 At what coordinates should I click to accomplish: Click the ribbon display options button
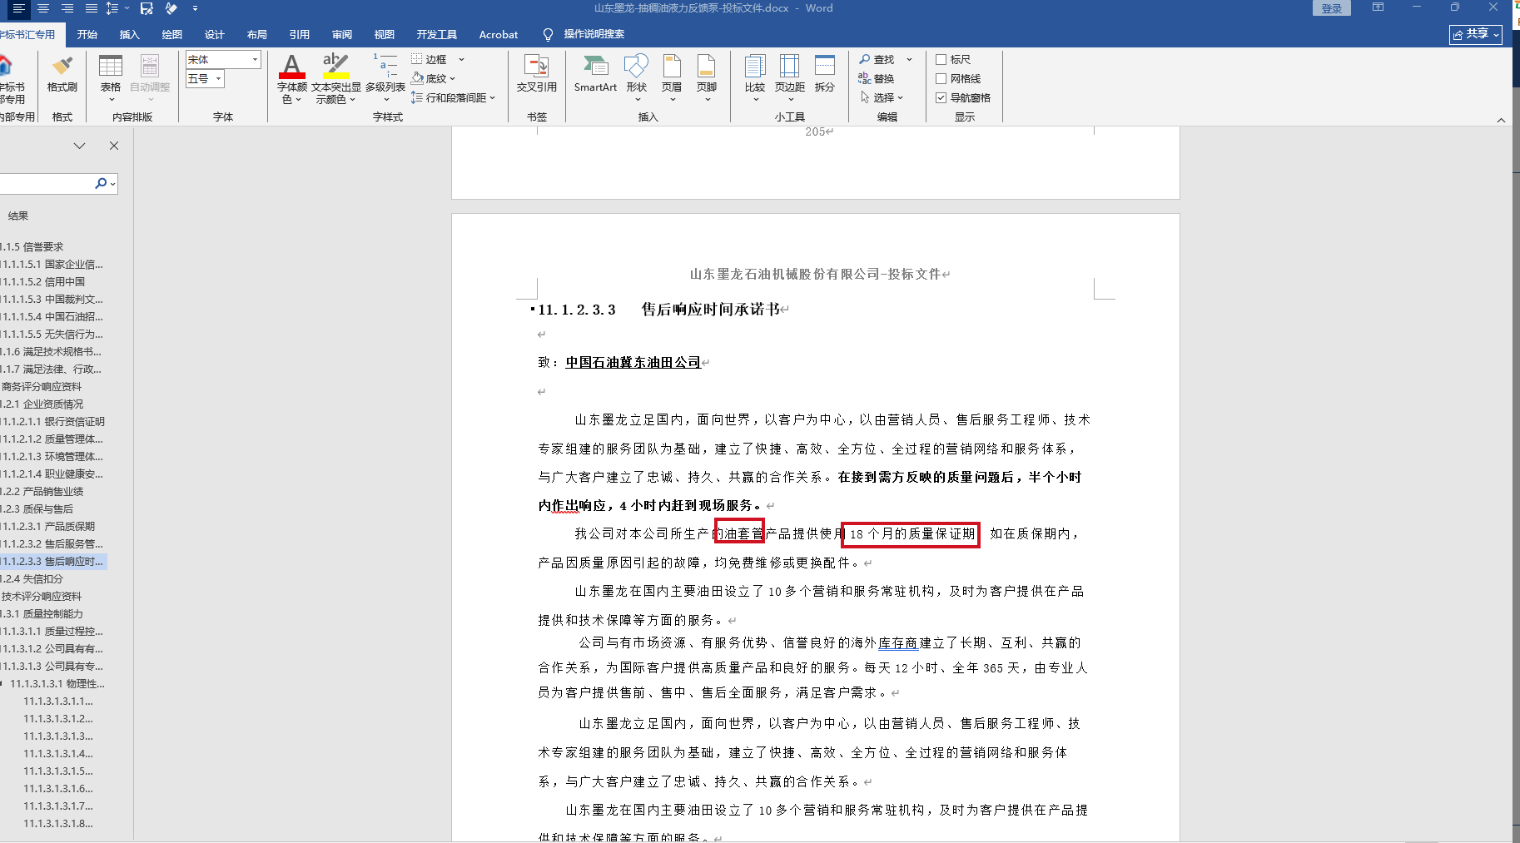tap(1378, 7)
